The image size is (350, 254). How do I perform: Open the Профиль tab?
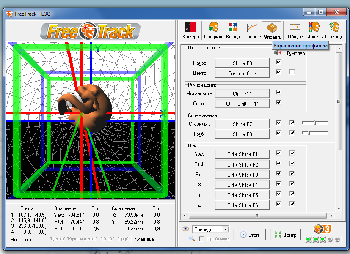pyautogui.click(x=213, y=31)
